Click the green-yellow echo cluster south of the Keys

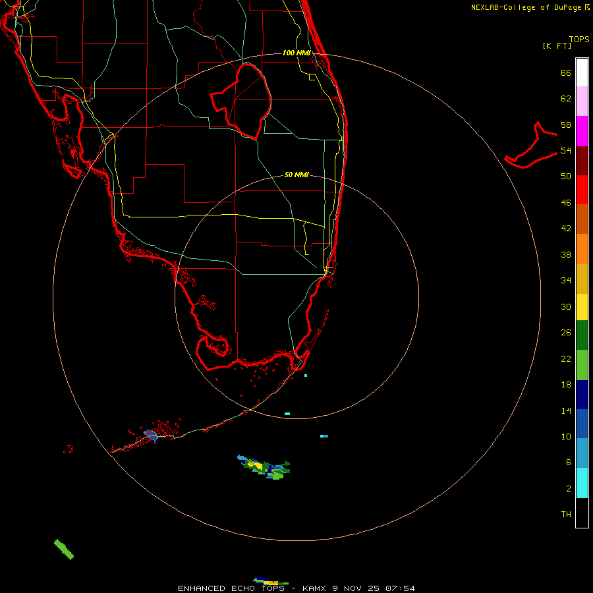264,467
